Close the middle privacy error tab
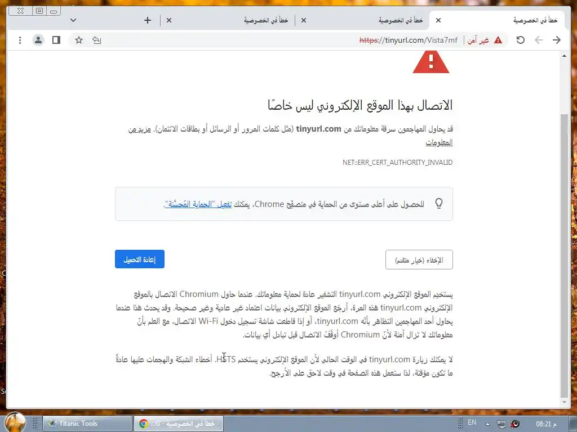 pos(304,20)
